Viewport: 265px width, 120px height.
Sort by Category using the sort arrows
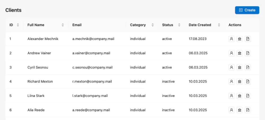click(153, 25)
